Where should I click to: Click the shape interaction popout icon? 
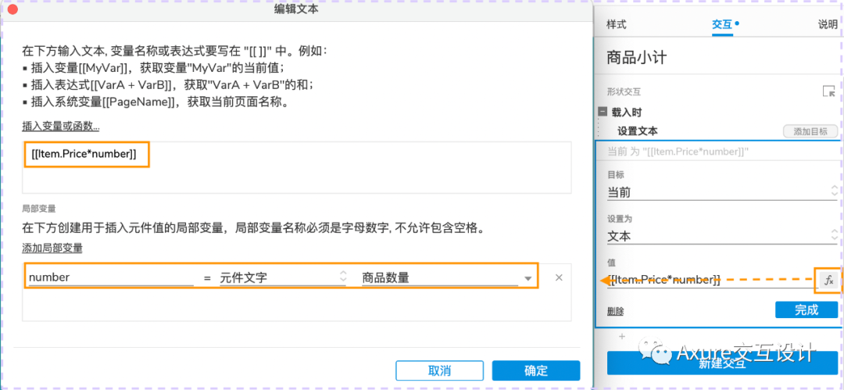pos(828,91)
